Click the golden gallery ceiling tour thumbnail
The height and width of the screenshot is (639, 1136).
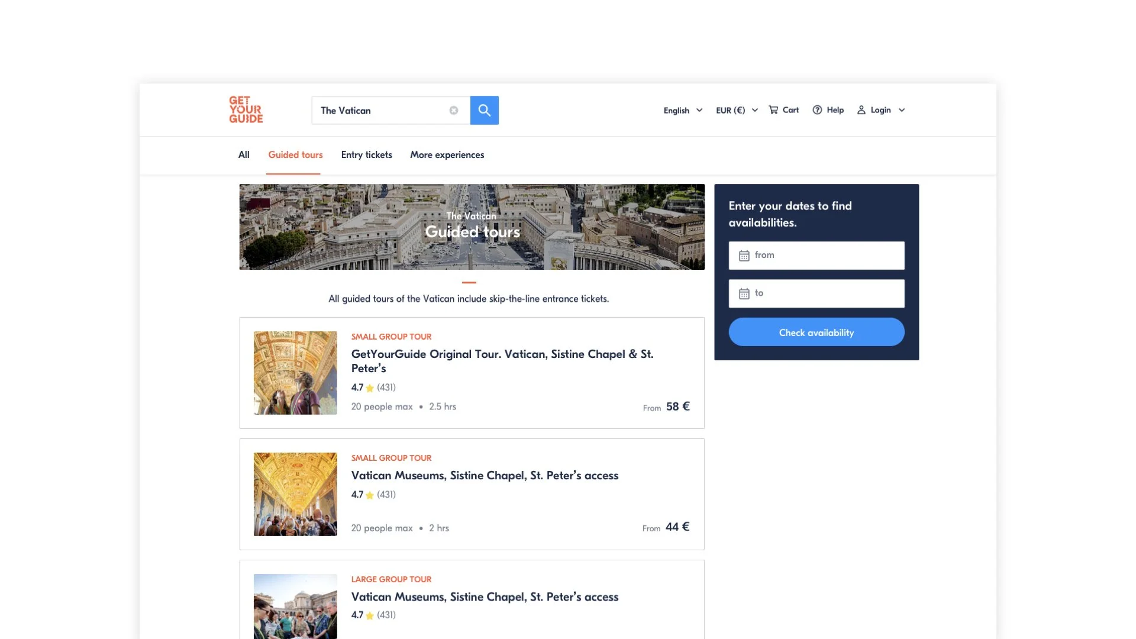pos(295,494)
